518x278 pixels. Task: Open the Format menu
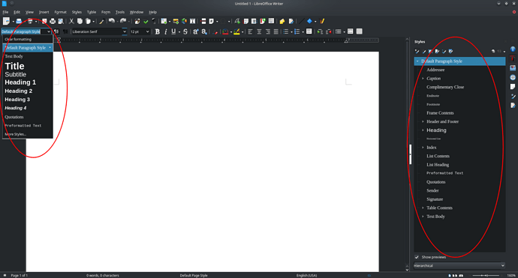point(61,12)
